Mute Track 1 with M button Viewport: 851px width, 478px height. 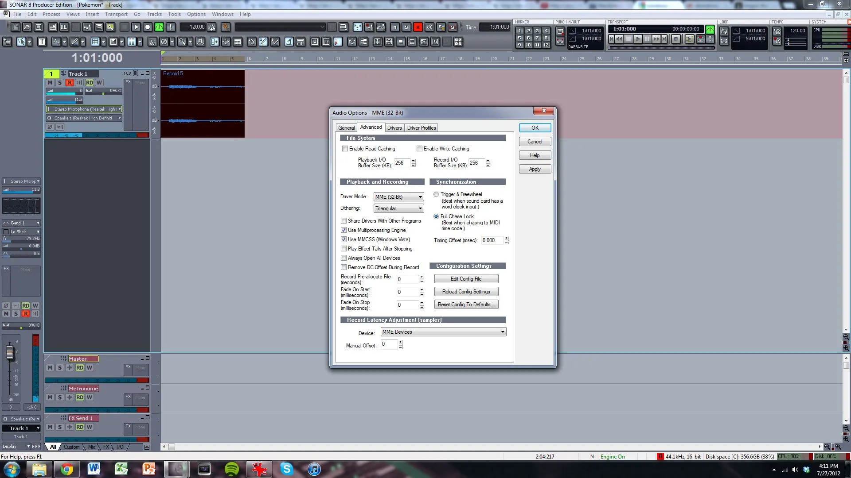point(50,83)
